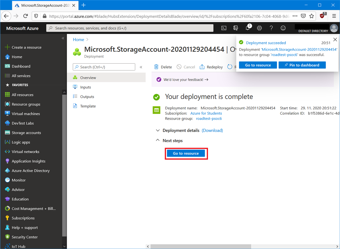The image size is (340, 249).
Task: Collapse the deployment blade menu
Action: click(141, 67)
